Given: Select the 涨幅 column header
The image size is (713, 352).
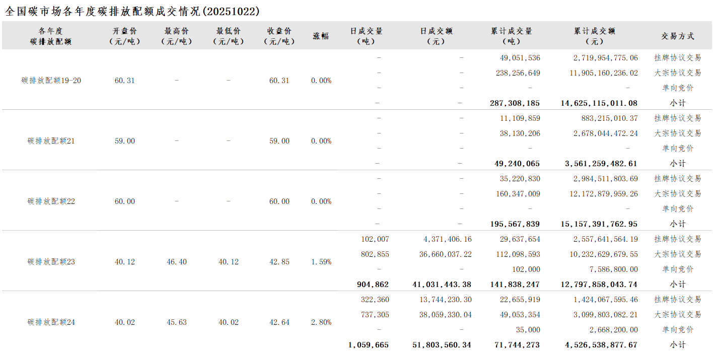Looking at the screenshot, I should tap(321, 36).
